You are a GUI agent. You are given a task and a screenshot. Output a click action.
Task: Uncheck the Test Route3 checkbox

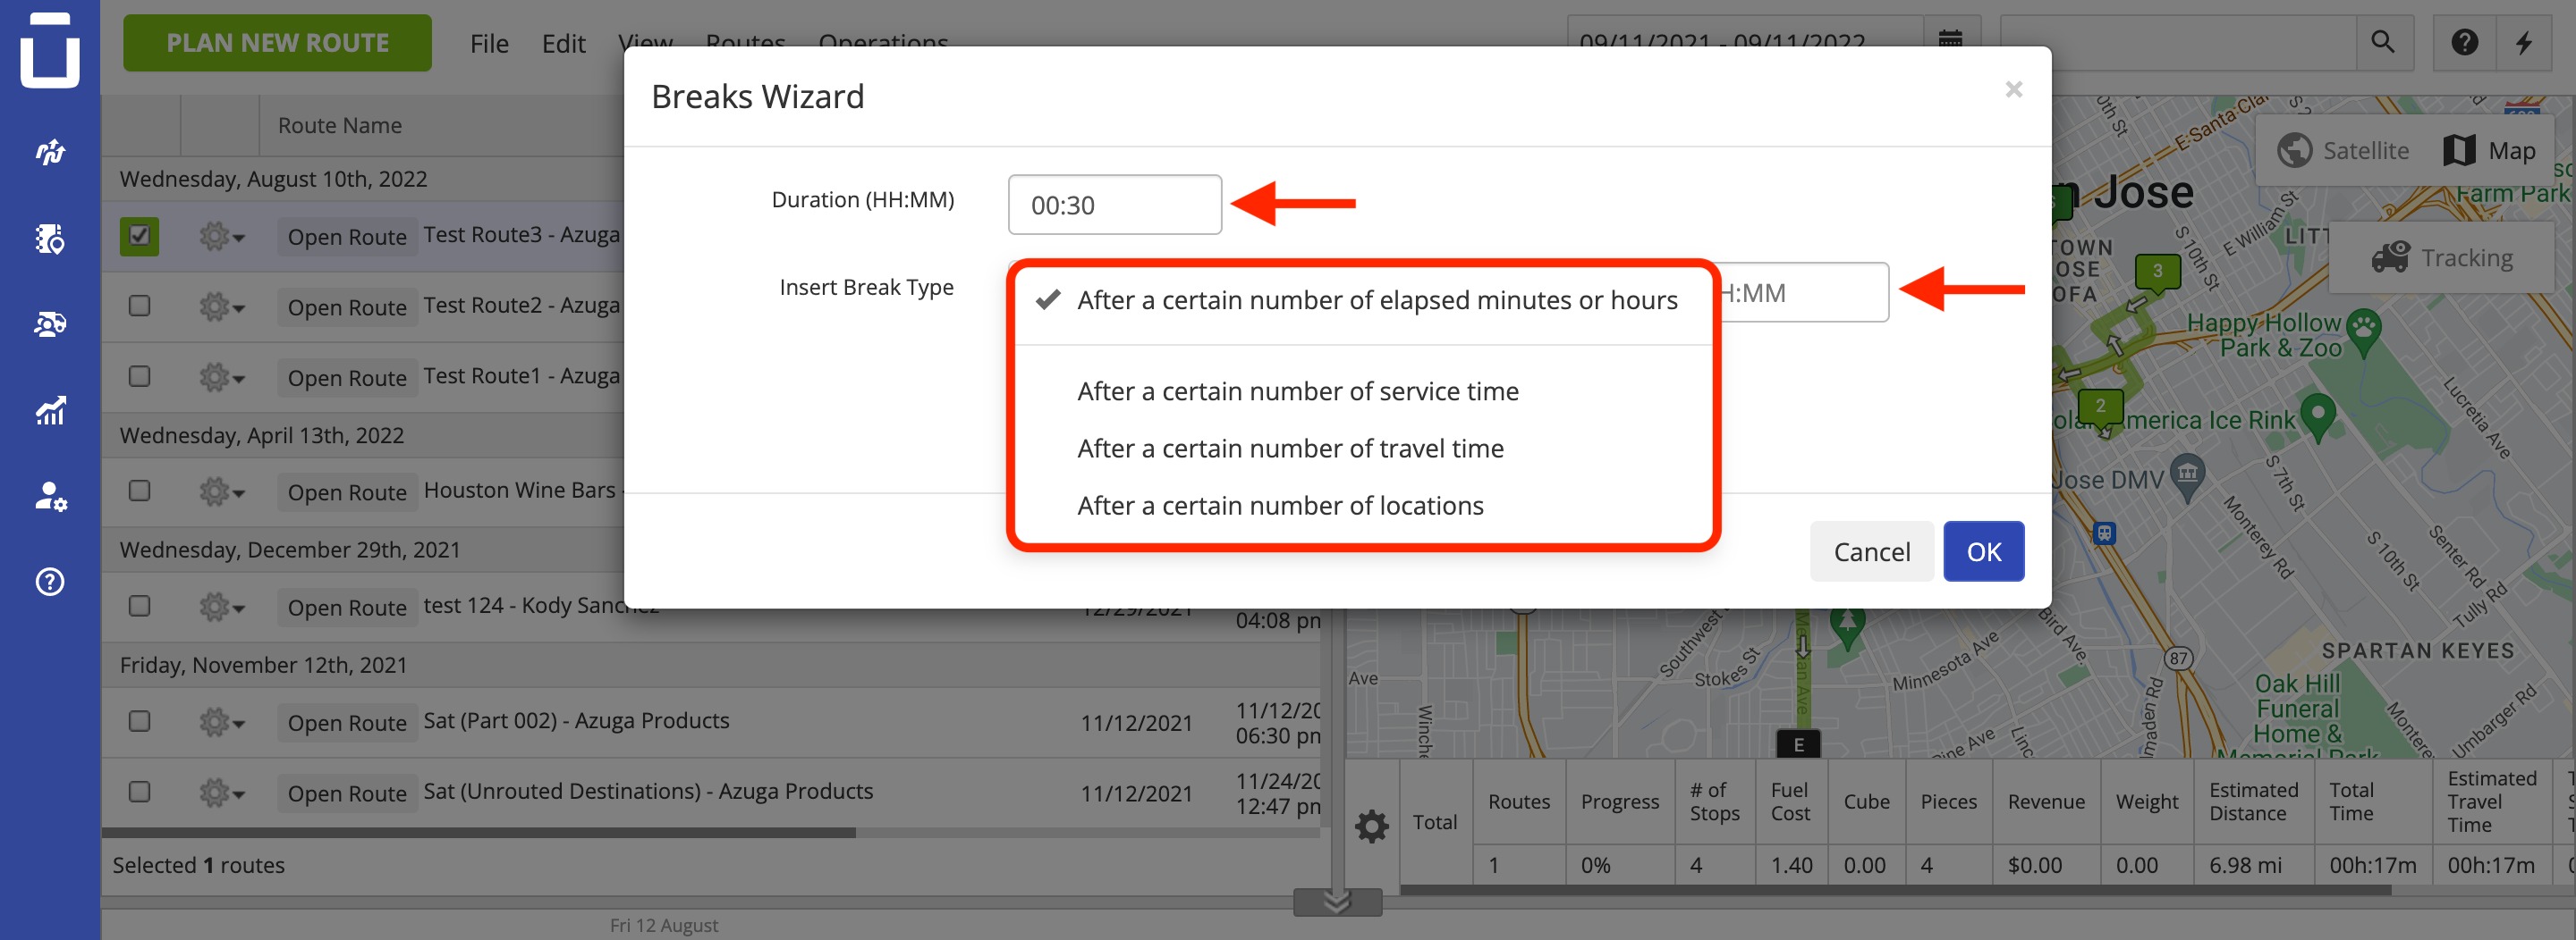pos(139,236)
